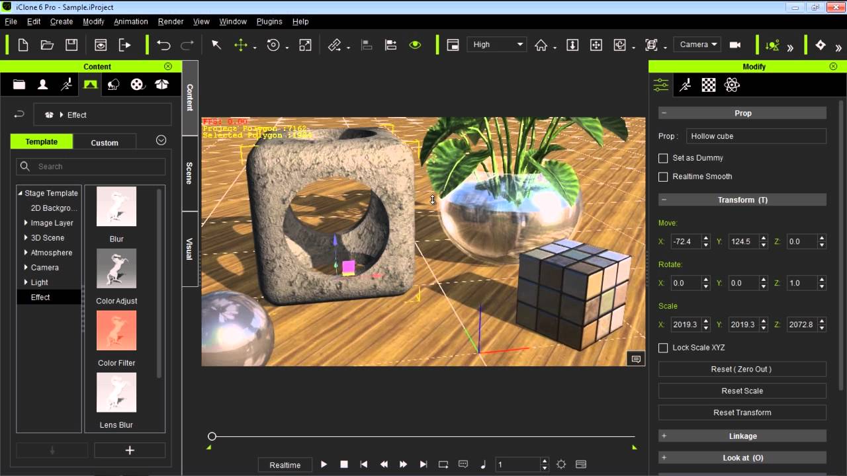Click the Save project icon
The width and height of the screenshot is (847, 476).
click(x=71, y=45)
